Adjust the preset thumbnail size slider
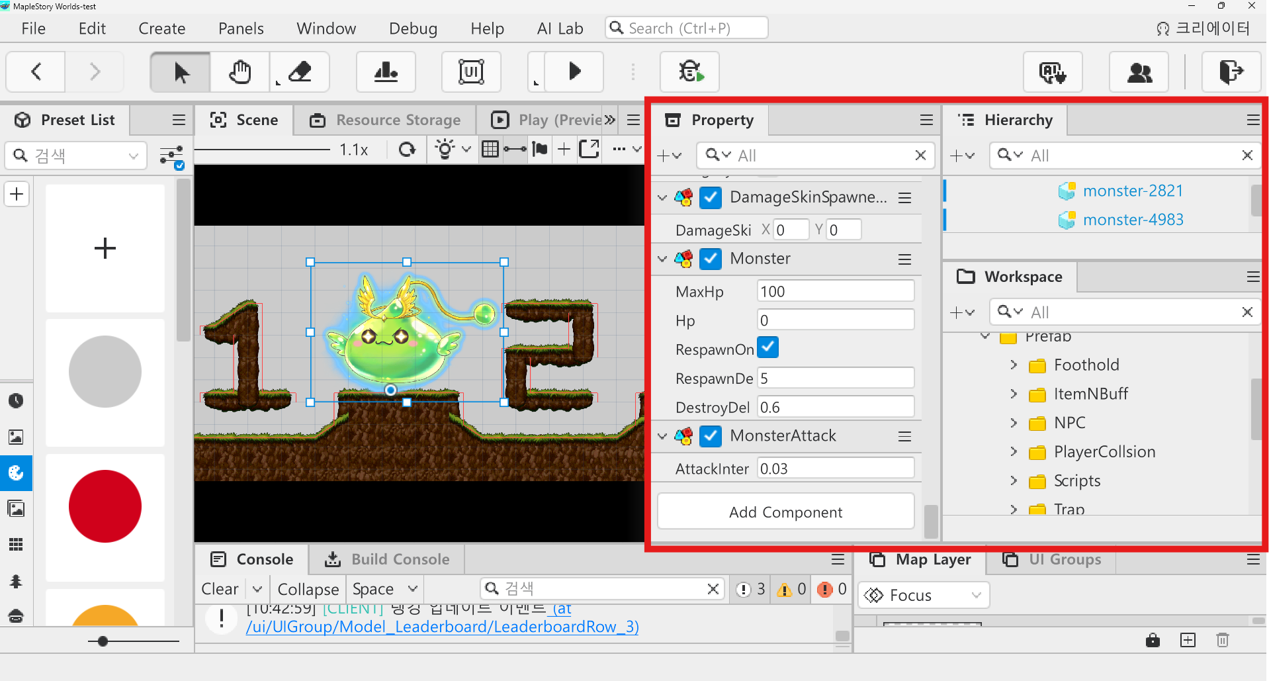1269x681 pixels. 103,641
